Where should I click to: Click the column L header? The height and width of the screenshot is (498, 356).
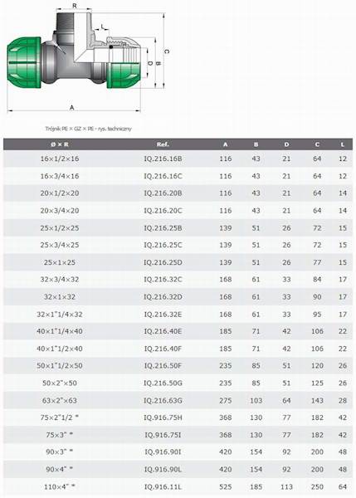343,144
